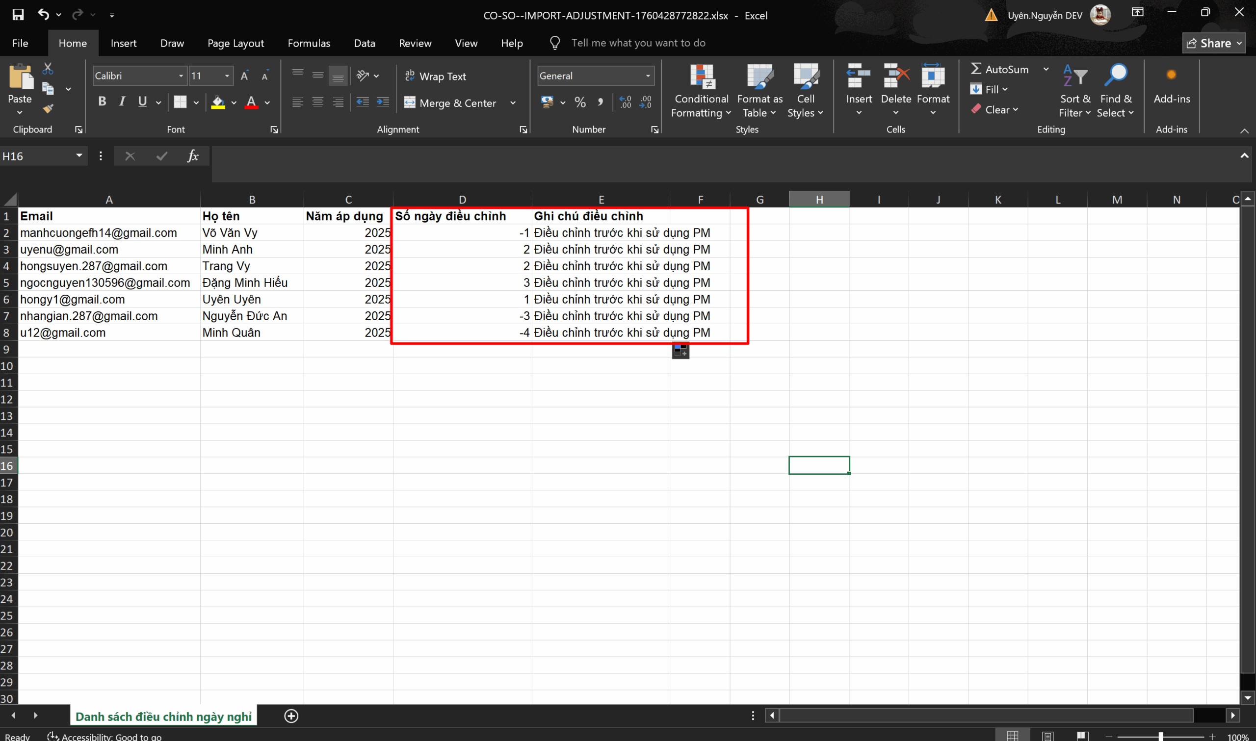Open the General number format dropdown
This screenshot has width=1256, height=741.
point(648,76)
